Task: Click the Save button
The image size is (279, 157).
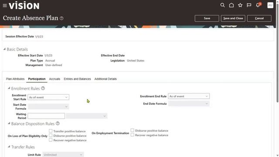Action: (x=207, y=18)
